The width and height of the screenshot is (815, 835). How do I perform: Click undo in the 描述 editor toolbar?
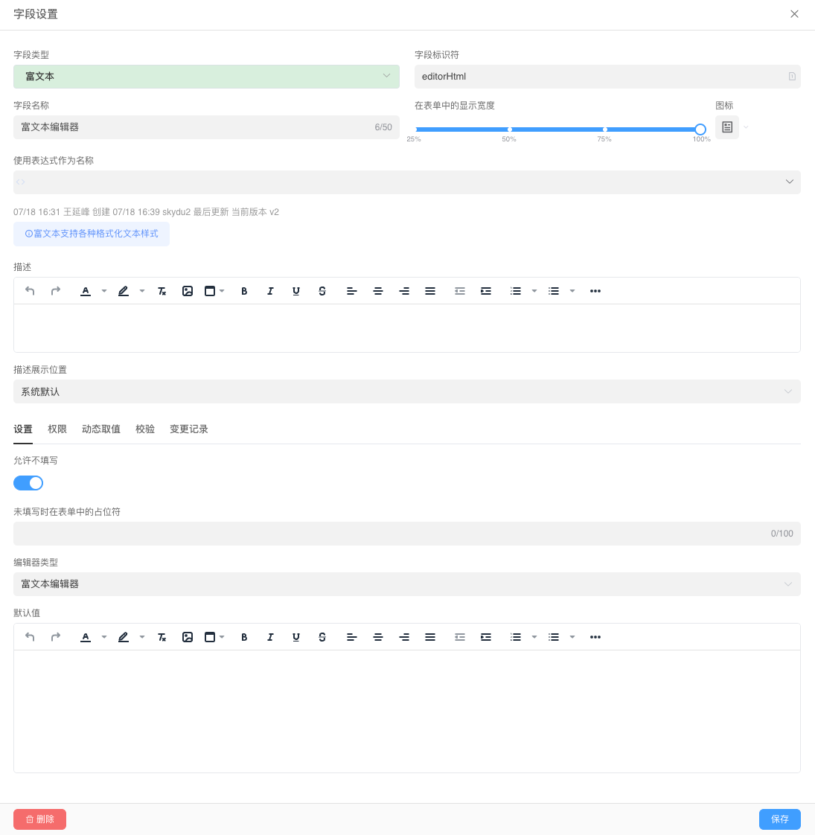30,291
